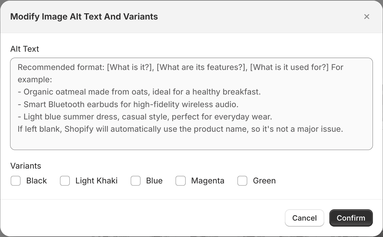Screen dimensions: 383x237
Task: Select the Variants section label
Action: click(26, 166)
